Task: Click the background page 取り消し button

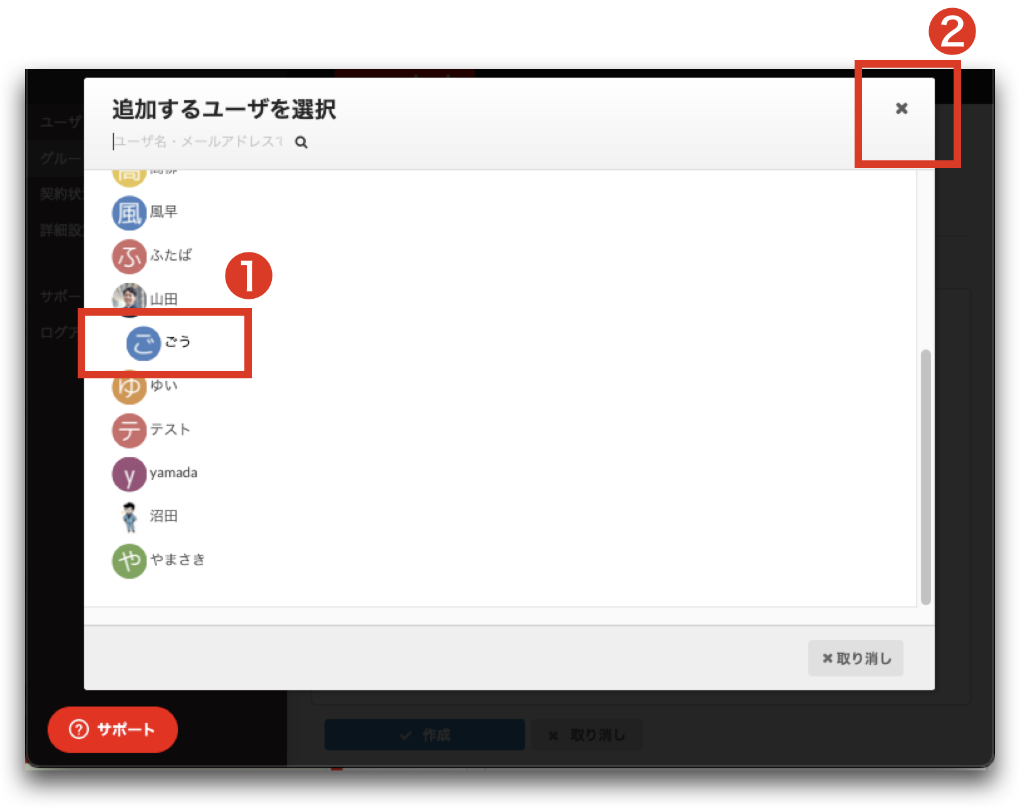Action: click(587, 735)
